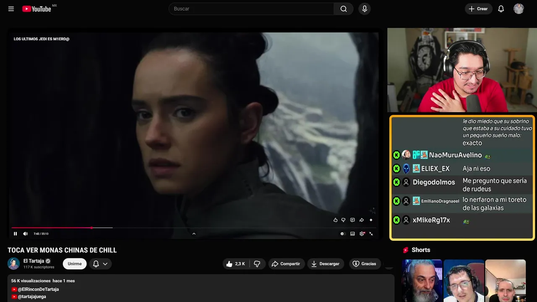Viewport: 537px width, 302px height.
Task: Click the Shorts section icon
Action: pyautogui.click(x=406, y=250)
